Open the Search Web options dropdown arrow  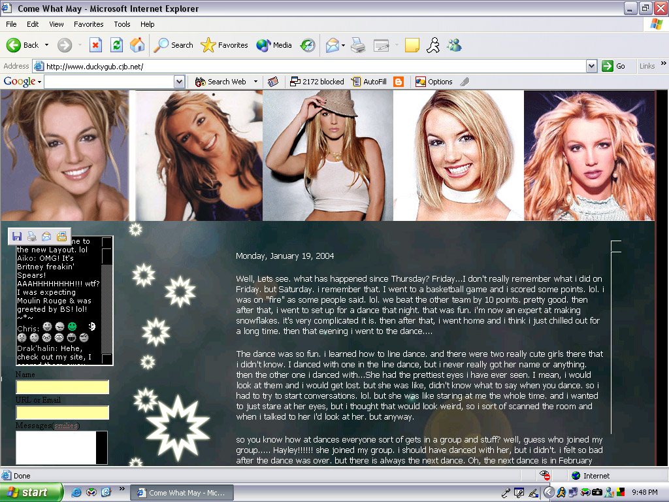(x=255, y=82)
